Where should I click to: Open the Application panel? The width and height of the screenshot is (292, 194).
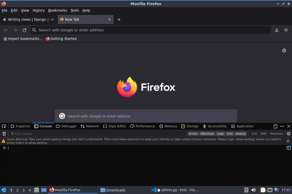click(242, 126)
